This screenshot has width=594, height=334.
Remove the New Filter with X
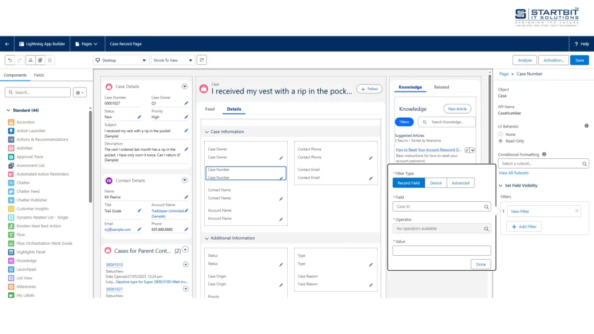tap(577, 211)
